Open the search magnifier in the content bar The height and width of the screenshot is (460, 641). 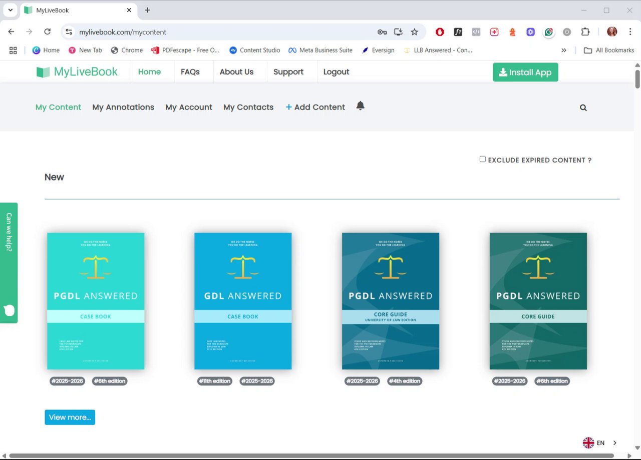tap(583, 107)
